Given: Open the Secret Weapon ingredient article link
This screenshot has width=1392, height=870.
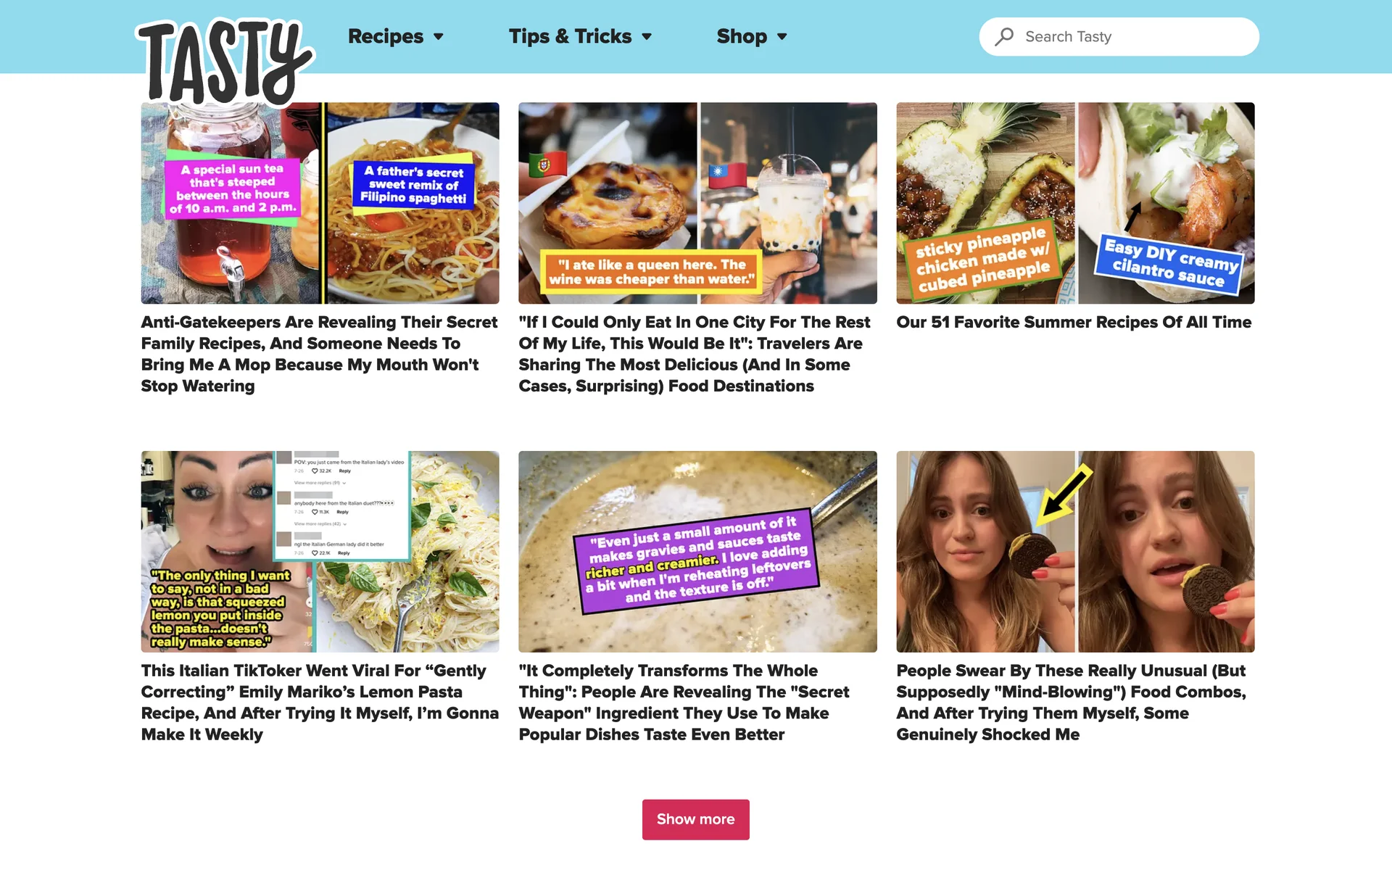Looking at the screenshot, I should 684,703.
